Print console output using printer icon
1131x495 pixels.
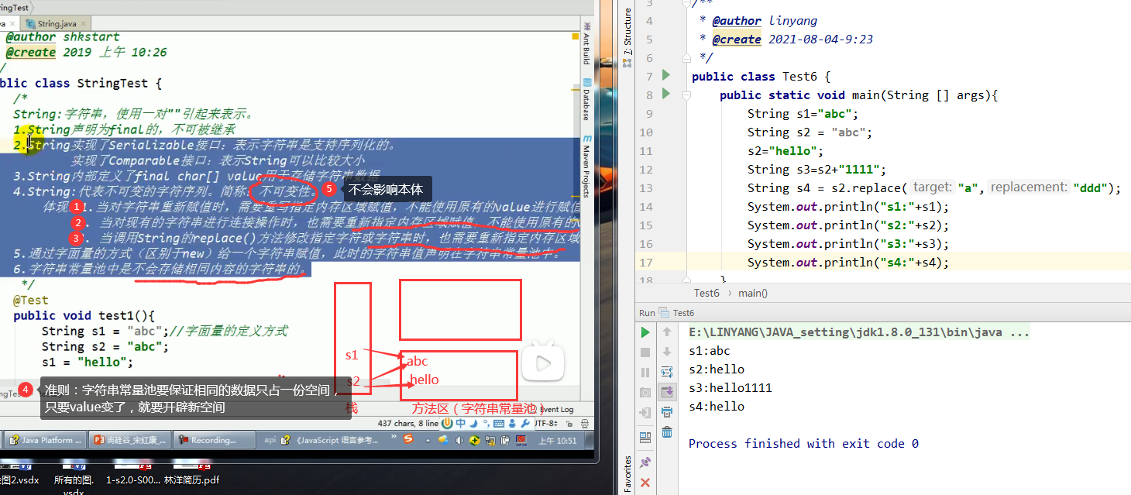click(667, 413)
